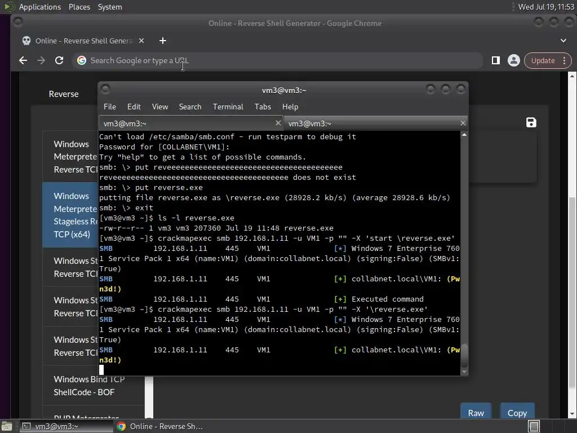Close the first terminal tab
The image size is (577, 433).
point(278,123)
